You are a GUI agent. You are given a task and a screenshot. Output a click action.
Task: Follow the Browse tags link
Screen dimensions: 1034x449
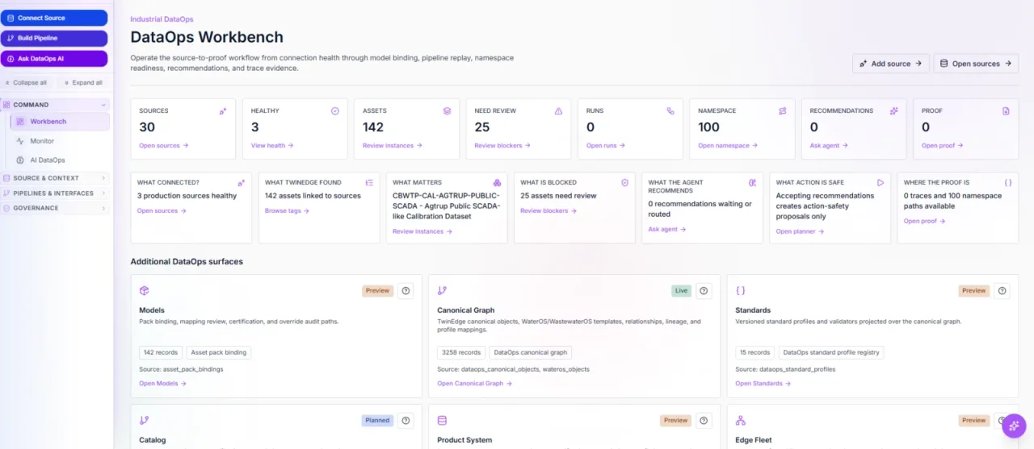(286, 211)
